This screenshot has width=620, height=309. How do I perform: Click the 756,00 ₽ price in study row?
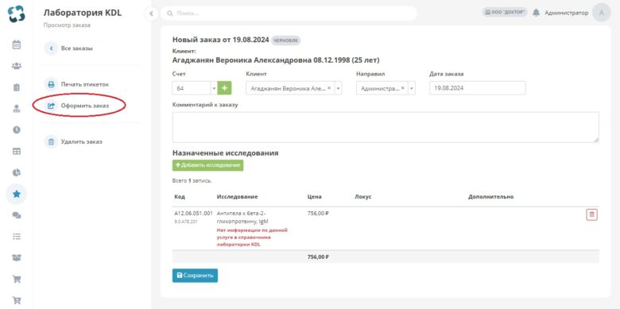point(318,214)
